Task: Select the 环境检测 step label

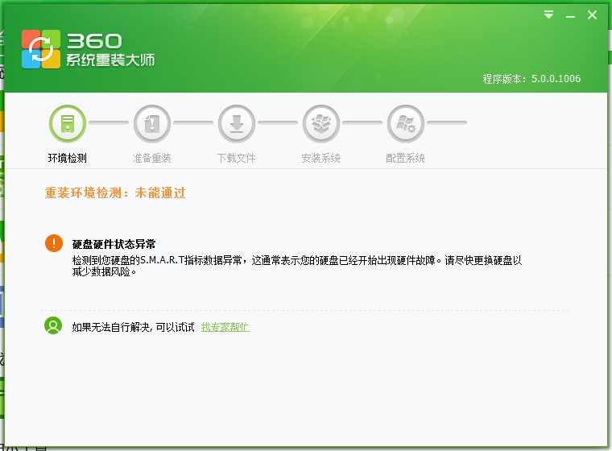Action: click(68, 158)
